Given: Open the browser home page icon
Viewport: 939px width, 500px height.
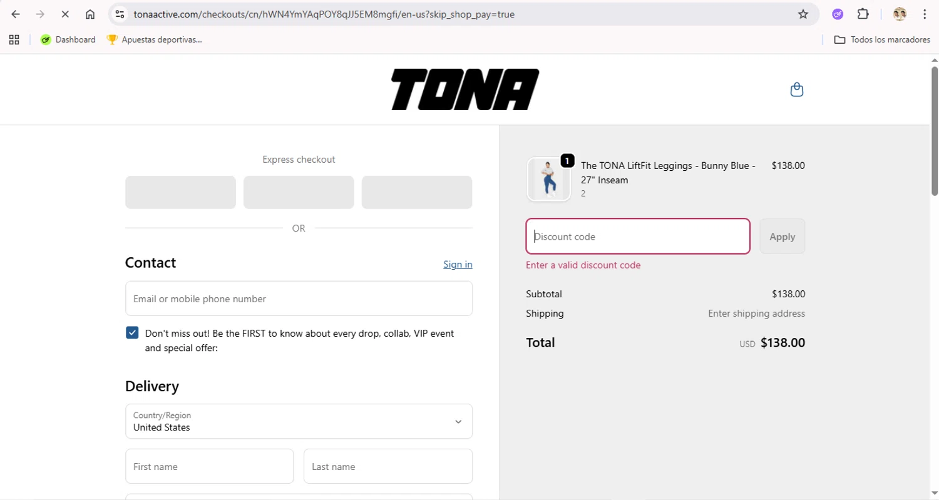Looking at the screenshot, I should (90, 14).
